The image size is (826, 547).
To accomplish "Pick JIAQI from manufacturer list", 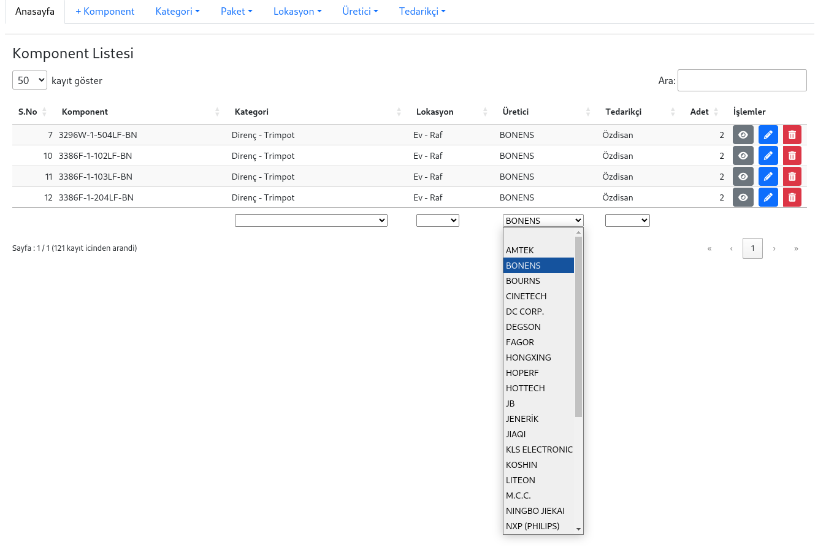I will pyautogui.click(x=538, y=434).
